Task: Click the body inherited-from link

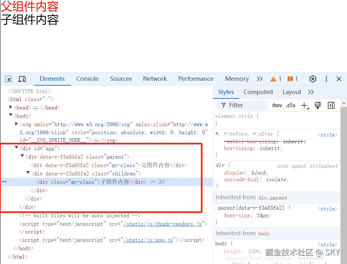Action: (x=264, y=234)
